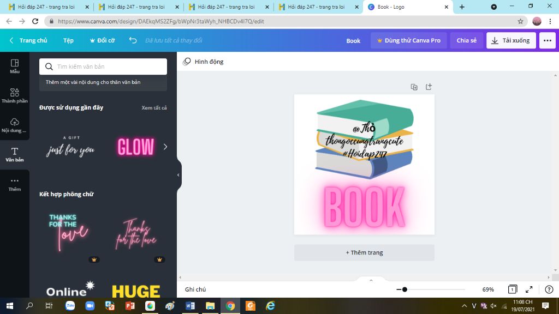Duplicate the page with copy icon
Screen dimensions: 559x314
point(414,87)
